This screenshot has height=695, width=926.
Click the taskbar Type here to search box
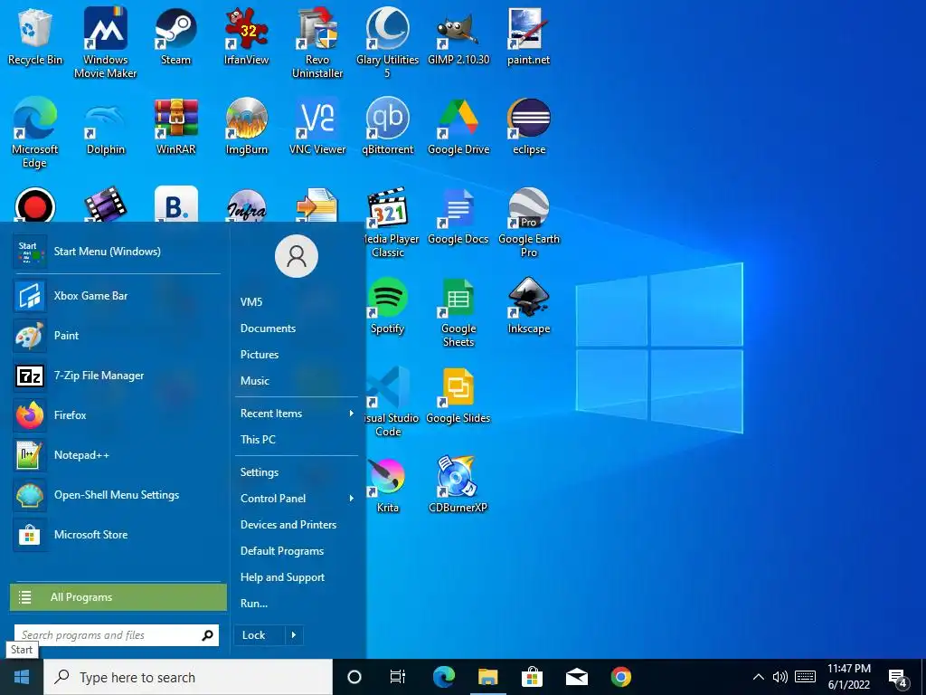188,677
